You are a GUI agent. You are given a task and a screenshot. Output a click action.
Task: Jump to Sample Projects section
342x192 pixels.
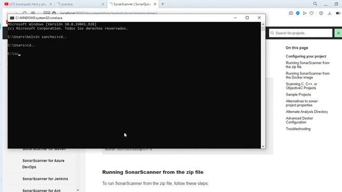pos(298,94)
